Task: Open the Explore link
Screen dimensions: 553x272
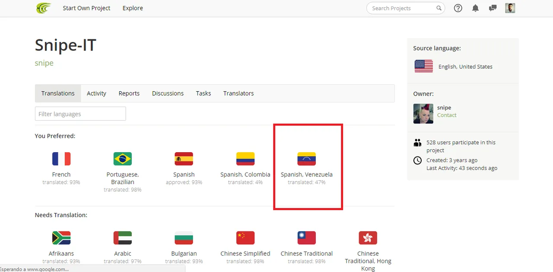Action: click(133, 8)
